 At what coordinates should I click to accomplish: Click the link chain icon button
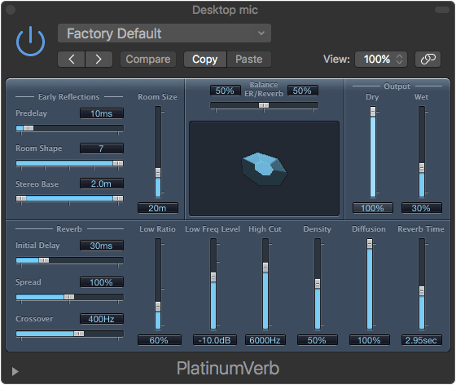pyautogui.click(x=427, y=59)
